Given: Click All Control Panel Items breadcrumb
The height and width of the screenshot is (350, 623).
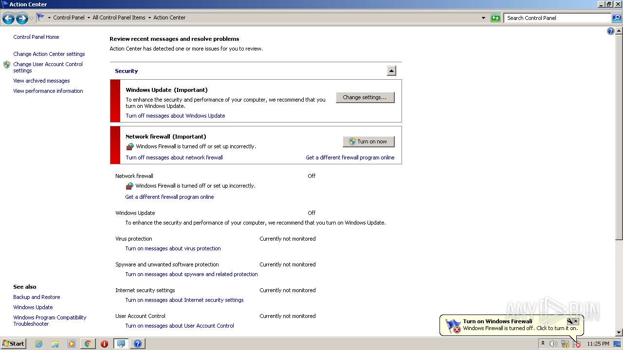Looking at the screenshot, I should (119, 17).
